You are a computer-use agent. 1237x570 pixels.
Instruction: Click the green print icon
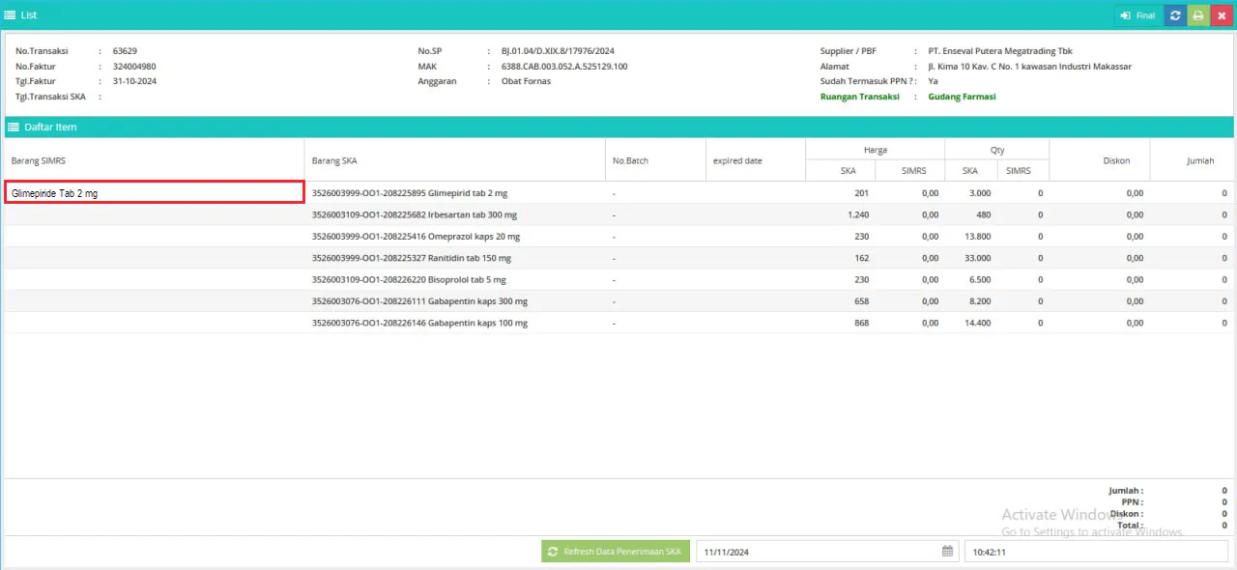[x=1198, y=15]
